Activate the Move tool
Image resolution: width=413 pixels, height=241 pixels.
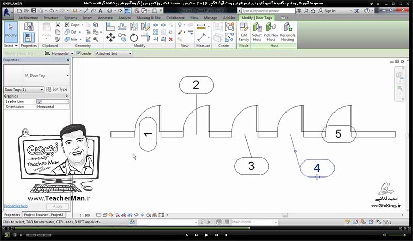pyautogui.click(x=110, y=37)
